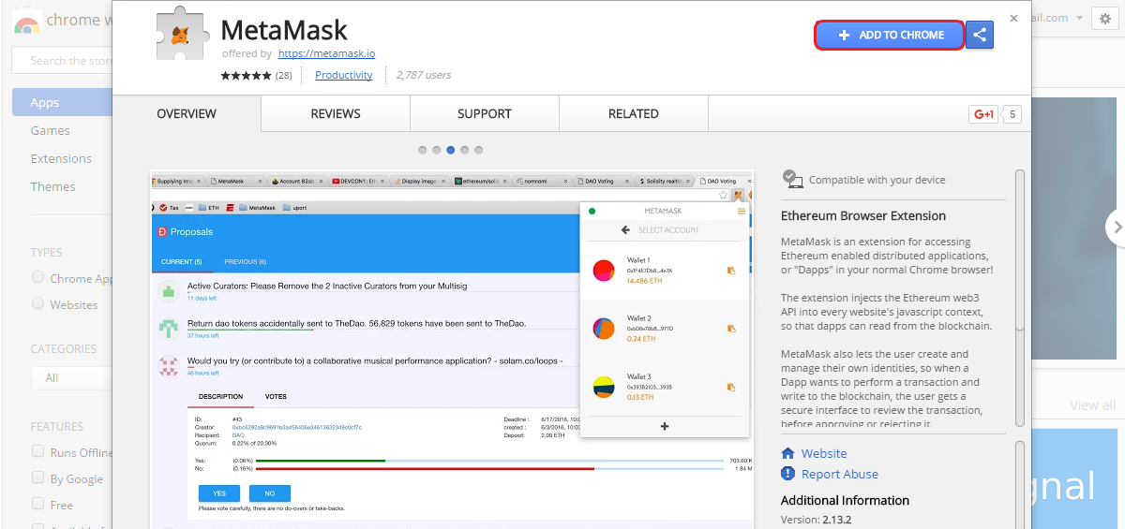This screenshot has height=529, width=1125.
Task: Click the Votes tab in the screenshot
Action: coord(276,397)
